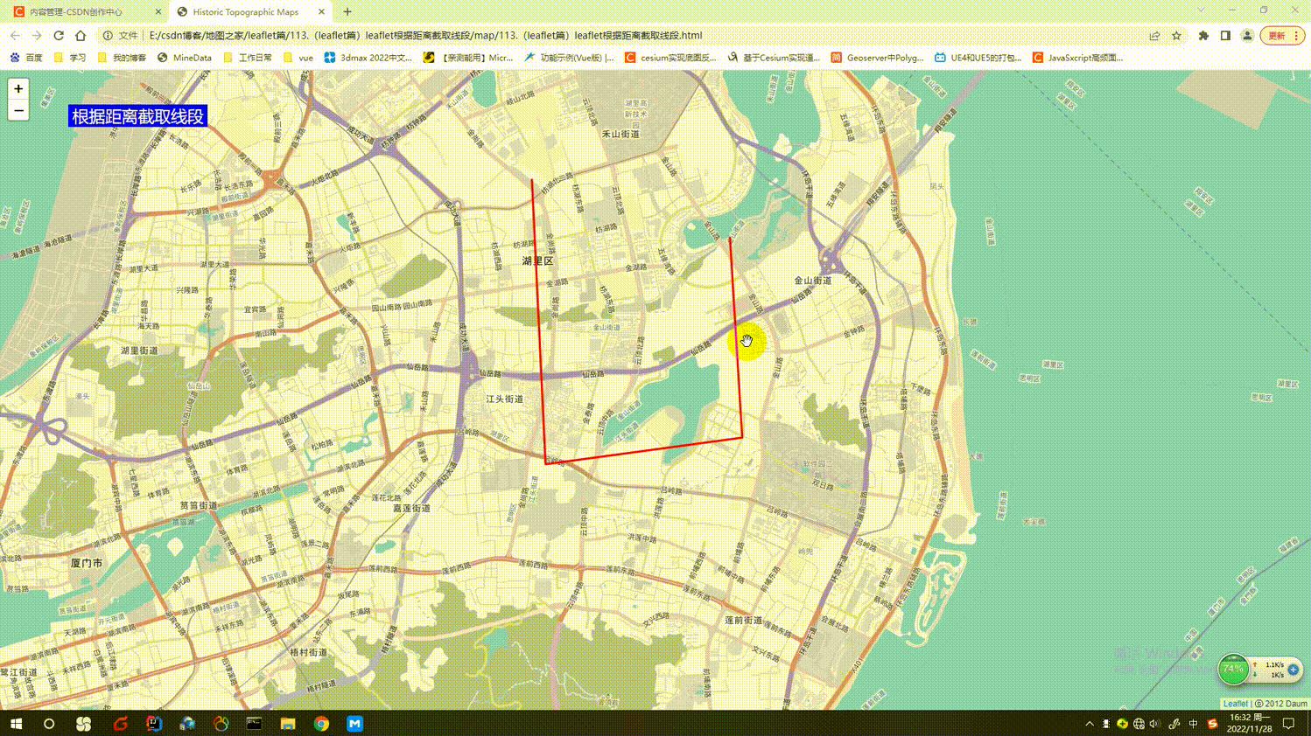
Task: Toggle the browser side panel
Action: pyautogui.click(x=1225, y=36)
